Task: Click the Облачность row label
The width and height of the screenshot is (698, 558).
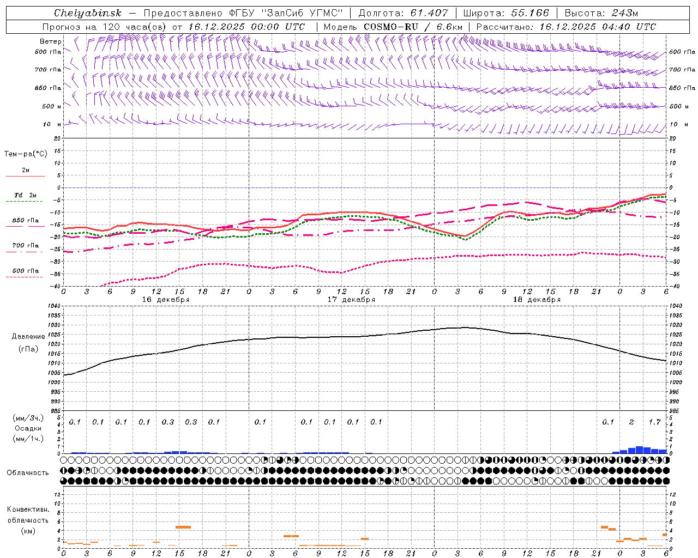Action: [x=28, y=473]
